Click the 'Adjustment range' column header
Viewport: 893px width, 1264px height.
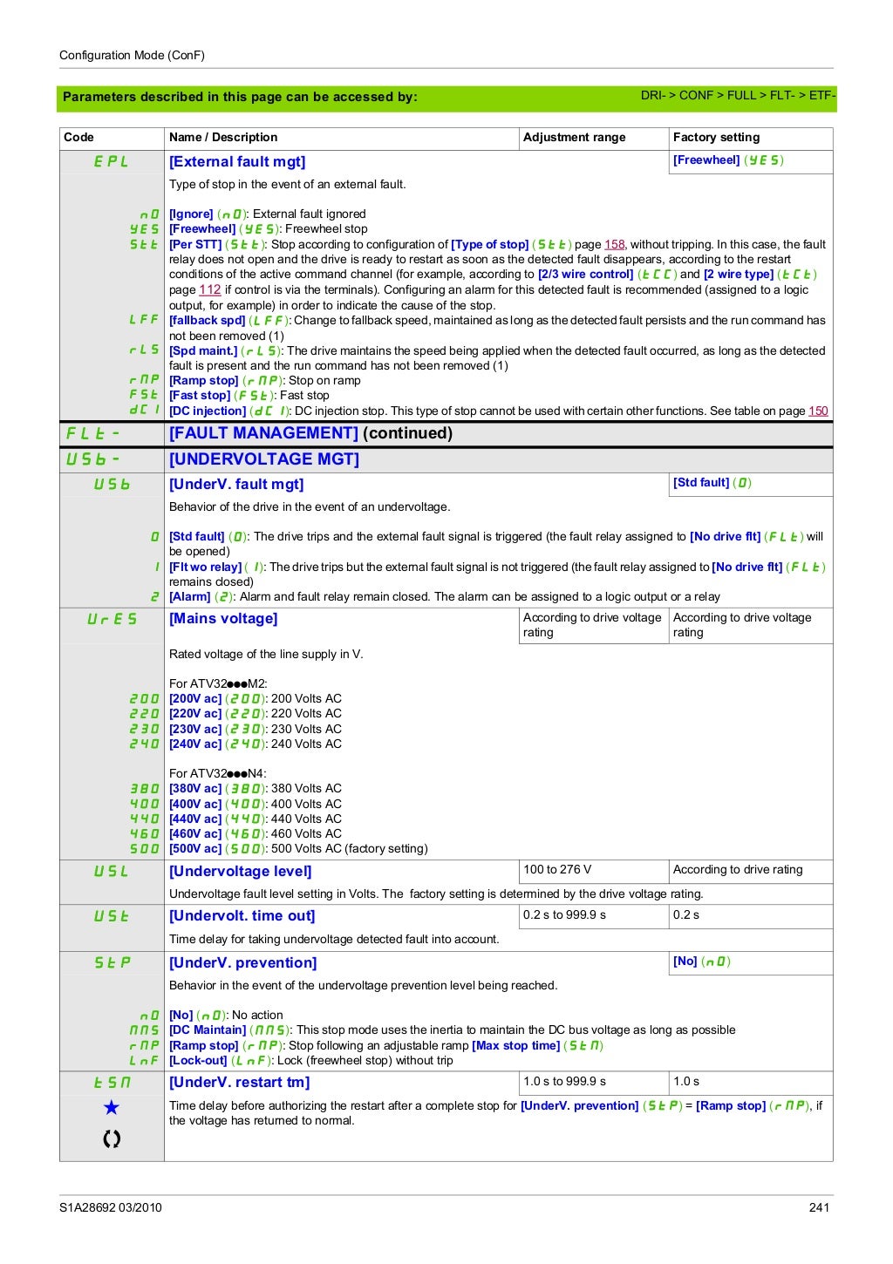[575, 137]
